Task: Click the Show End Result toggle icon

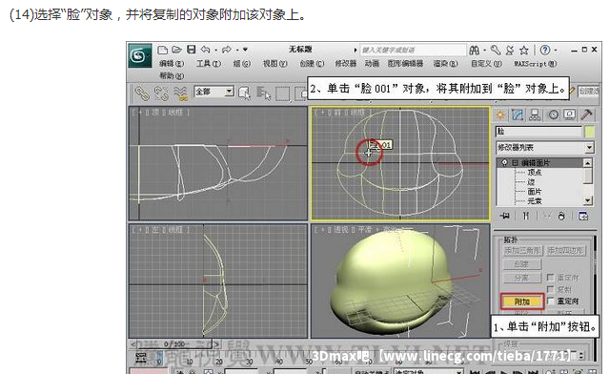Action: coord(525,216)
